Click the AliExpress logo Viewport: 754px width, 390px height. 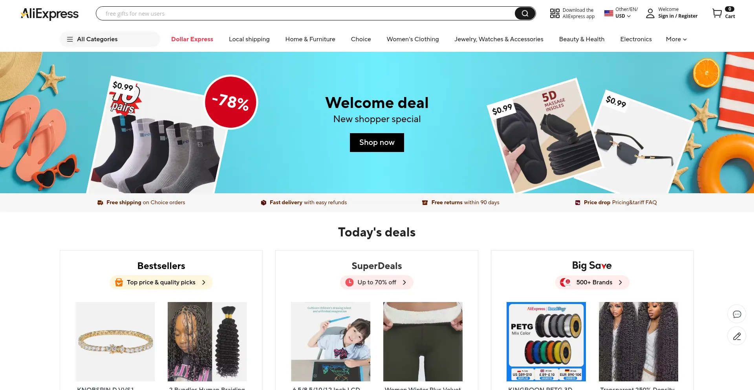[x=49, y=14]
